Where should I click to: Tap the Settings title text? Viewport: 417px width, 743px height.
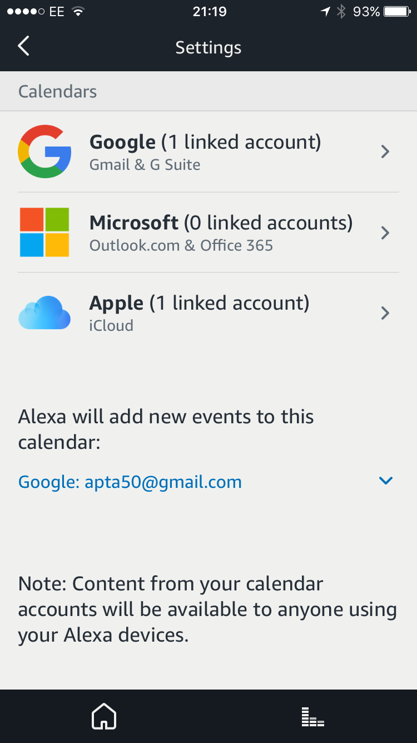(209, 47)
